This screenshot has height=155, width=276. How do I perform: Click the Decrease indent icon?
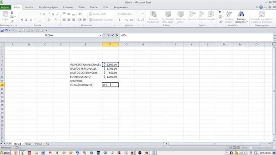pyautogui.click(x=80, y=20)
